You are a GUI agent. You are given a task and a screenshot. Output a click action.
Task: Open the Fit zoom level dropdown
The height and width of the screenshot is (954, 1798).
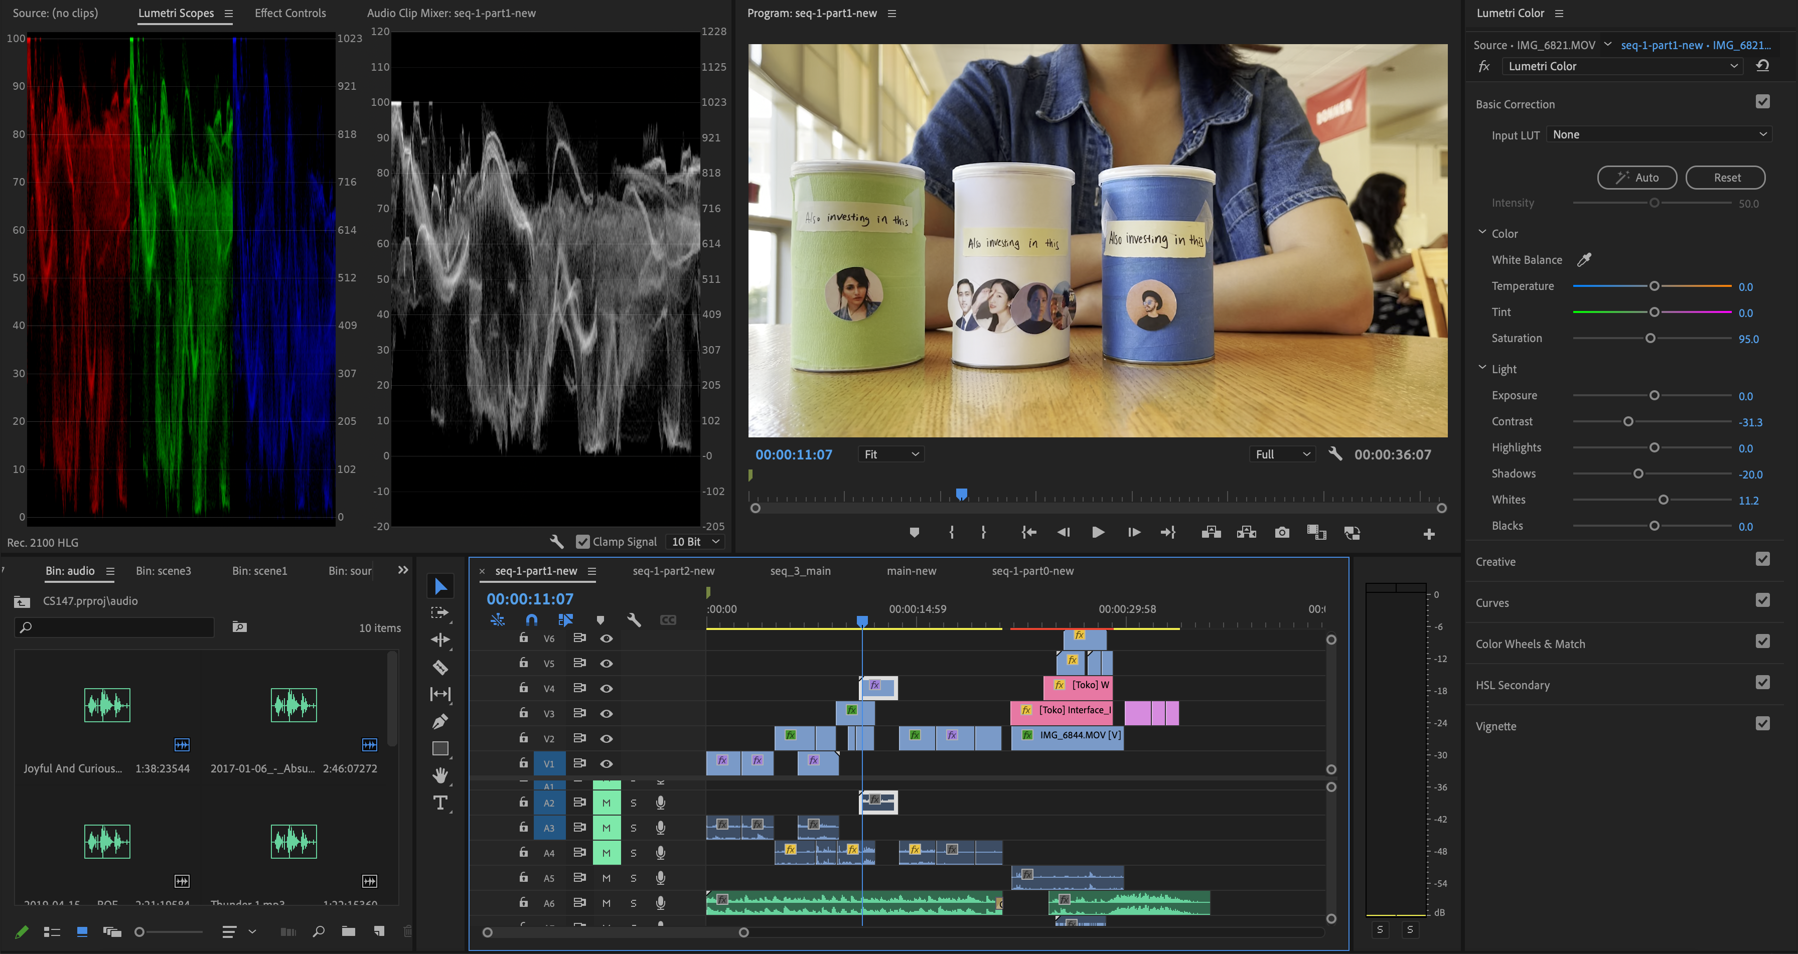tap(890, 454)
